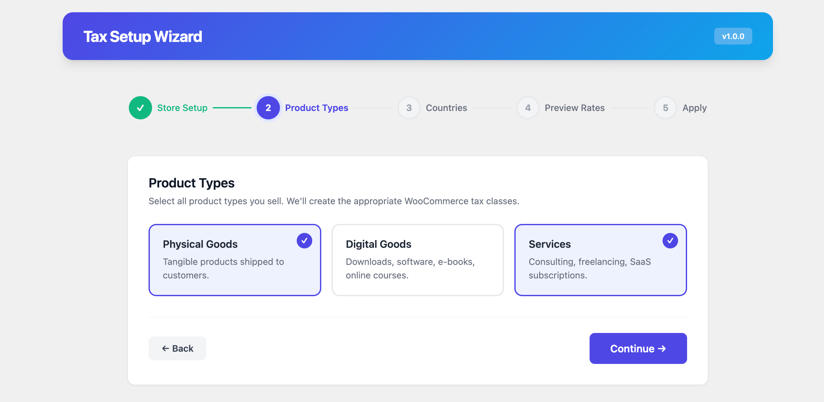Go to the Store Setup step label
Viewport: 824px width, 402px height.
click(182, 108)
